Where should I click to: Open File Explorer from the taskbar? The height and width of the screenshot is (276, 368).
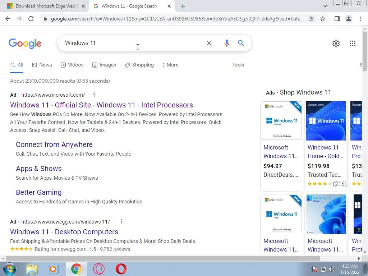(32, 269)
